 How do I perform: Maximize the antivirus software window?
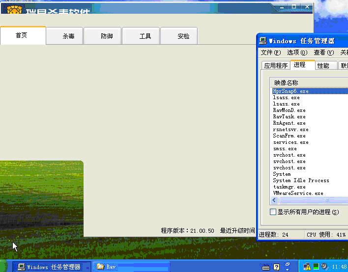coord(294,7)
